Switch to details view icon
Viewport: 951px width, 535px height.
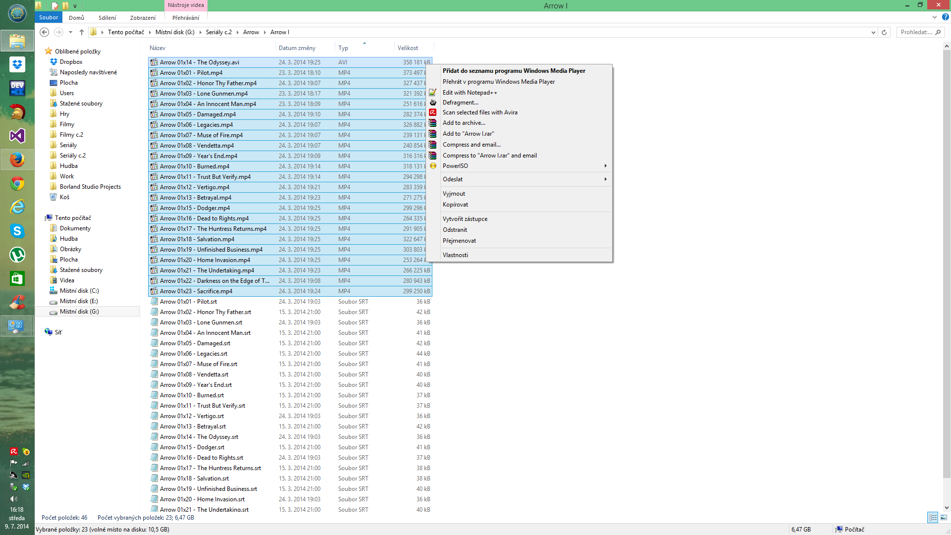933,518
